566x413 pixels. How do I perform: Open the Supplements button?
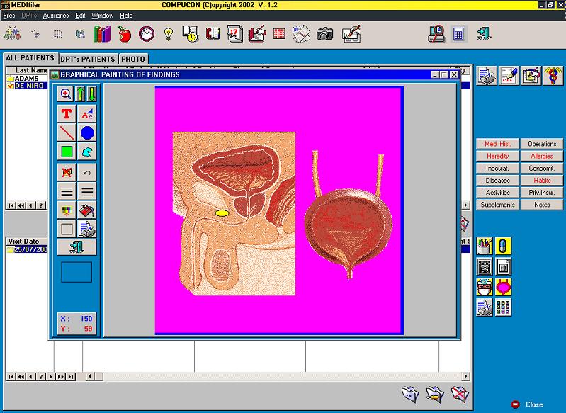[x=497, y=205]
